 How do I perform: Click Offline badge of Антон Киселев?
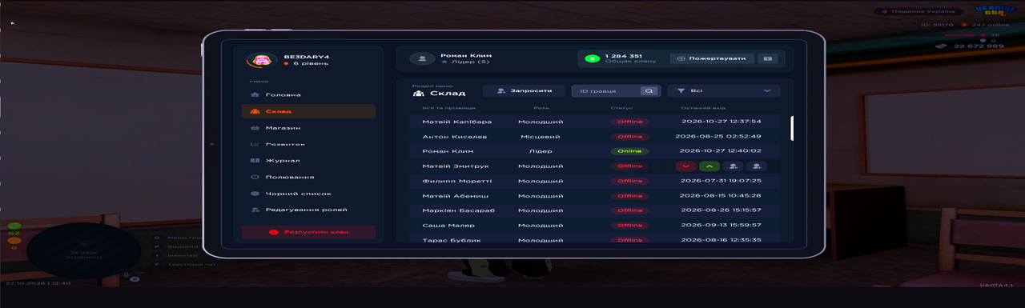pyautogui.click(x=629, y=137)
